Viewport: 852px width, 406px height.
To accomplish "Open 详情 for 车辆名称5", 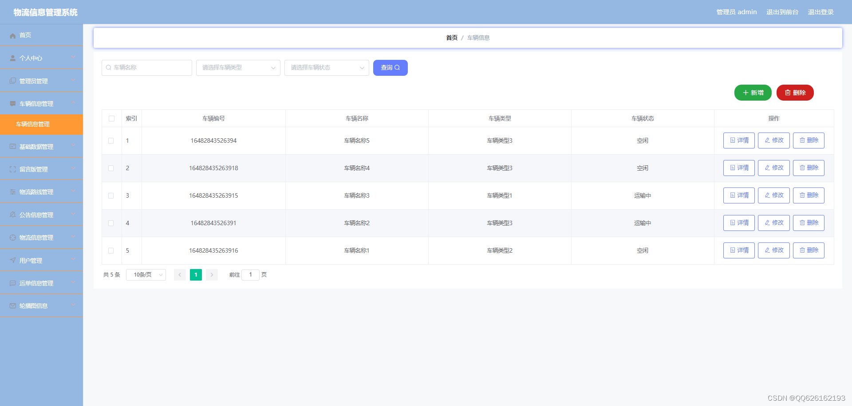I will [x=739, y=141].
